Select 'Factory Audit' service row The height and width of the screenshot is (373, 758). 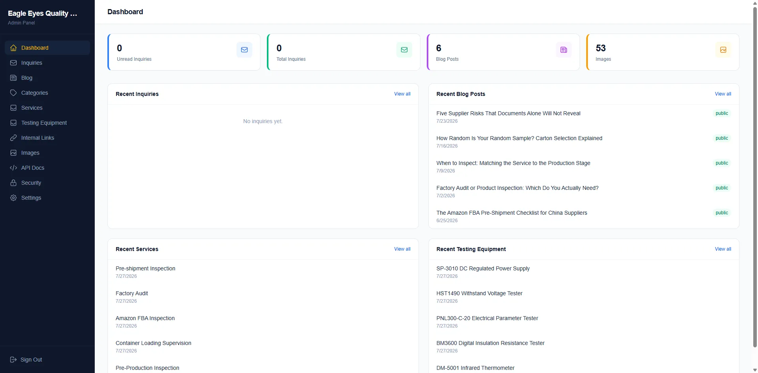[263, 297]
